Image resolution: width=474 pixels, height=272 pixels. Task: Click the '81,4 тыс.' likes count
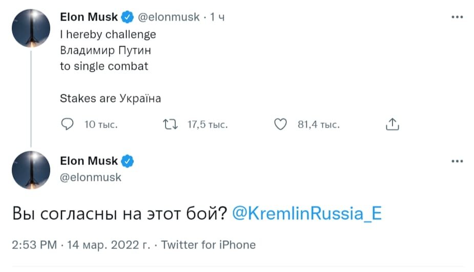coord(318,124)
